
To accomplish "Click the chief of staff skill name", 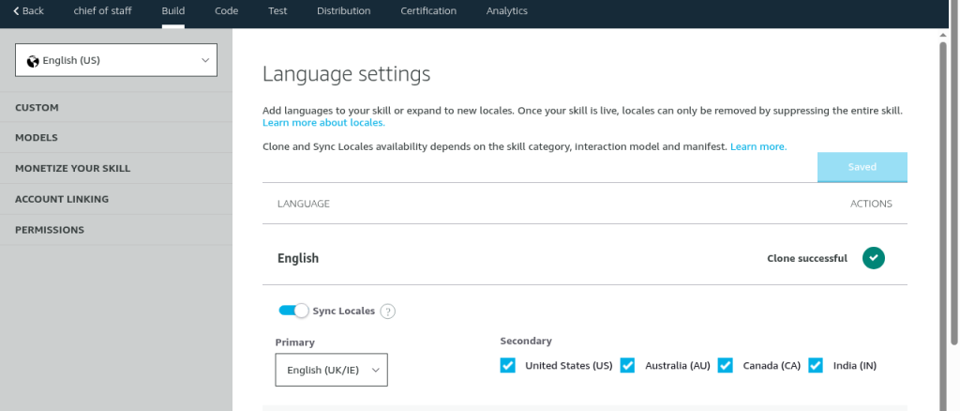I will point(103,11).
